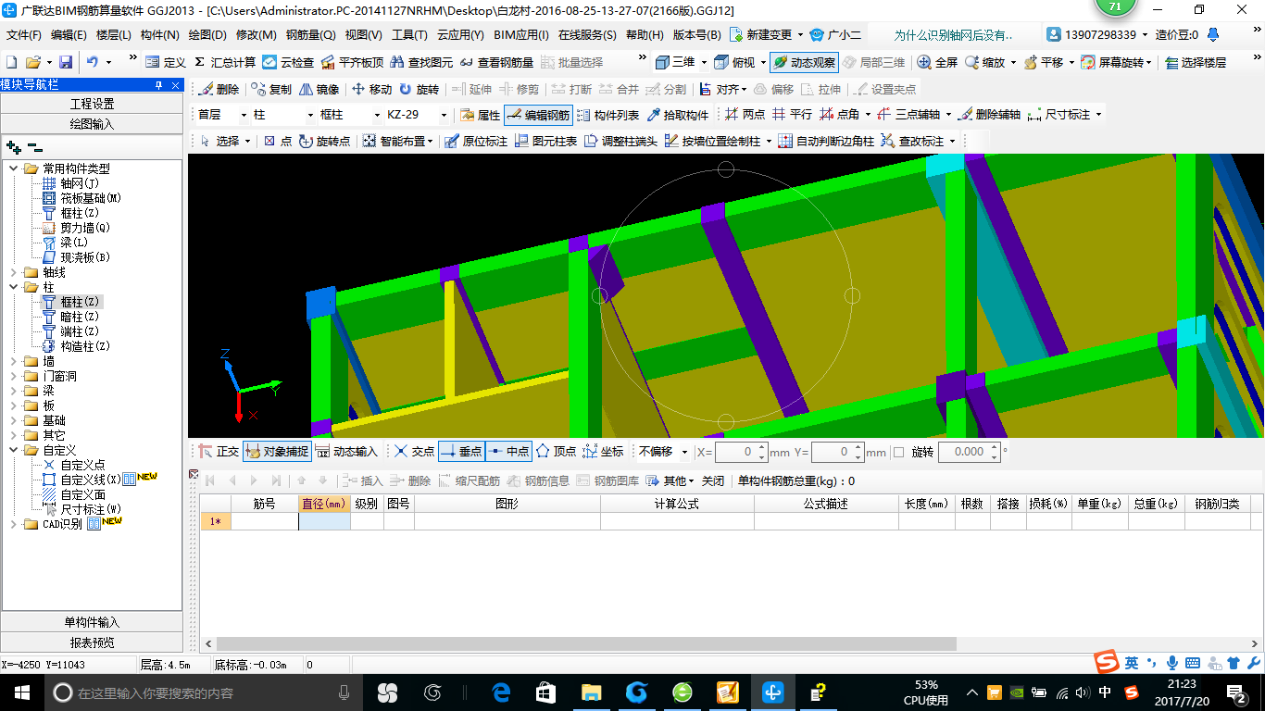Click the 工程设置 panel button

(x=93, y=104)
